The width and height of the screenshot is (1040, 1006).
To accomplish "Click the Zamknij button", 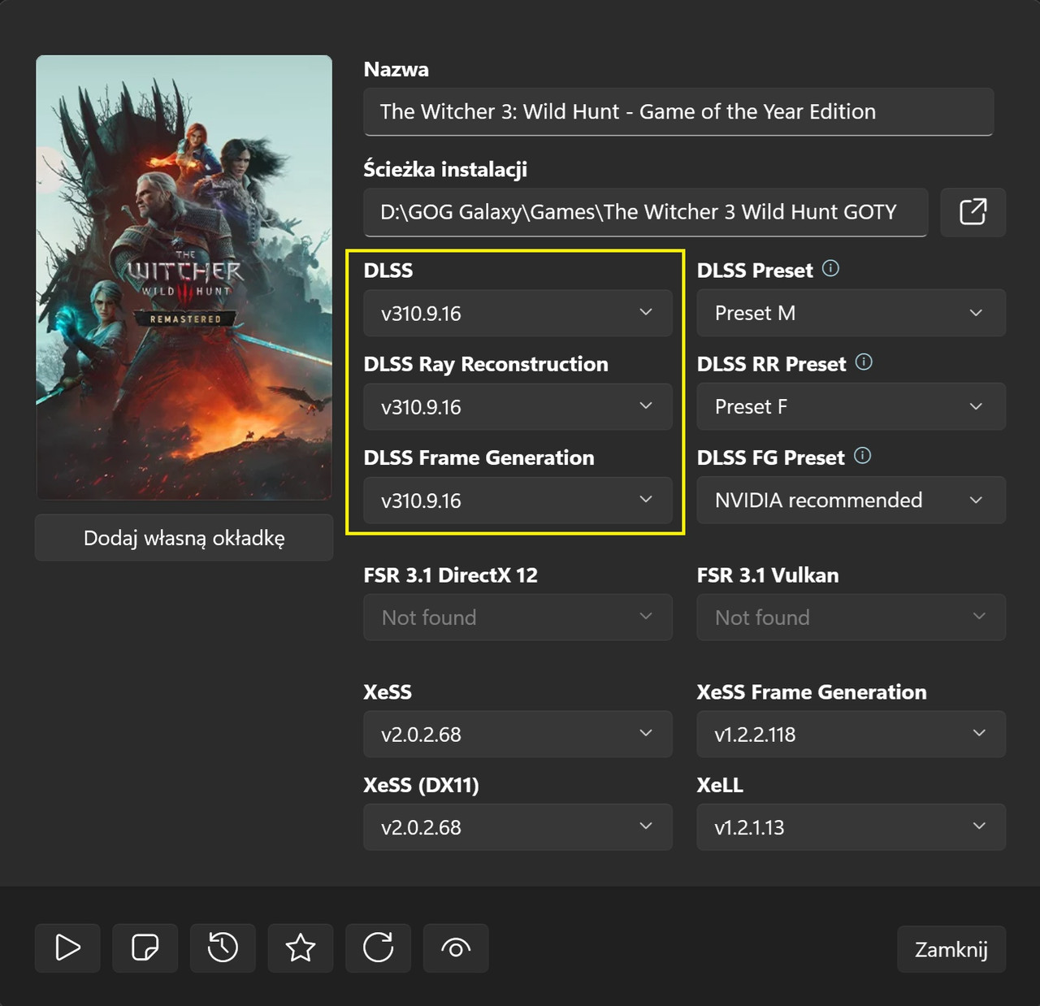I will tap(951, 949).
